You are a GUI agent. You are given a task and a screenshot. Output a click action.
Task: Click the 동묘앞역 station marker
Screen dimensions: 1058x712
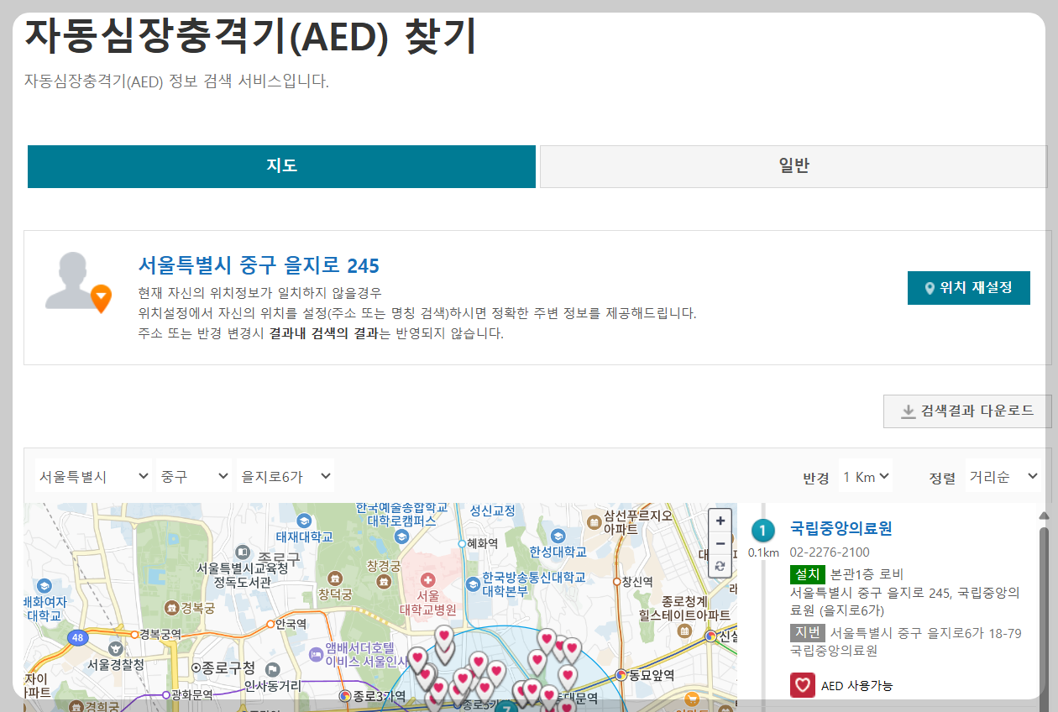(621, 674)
